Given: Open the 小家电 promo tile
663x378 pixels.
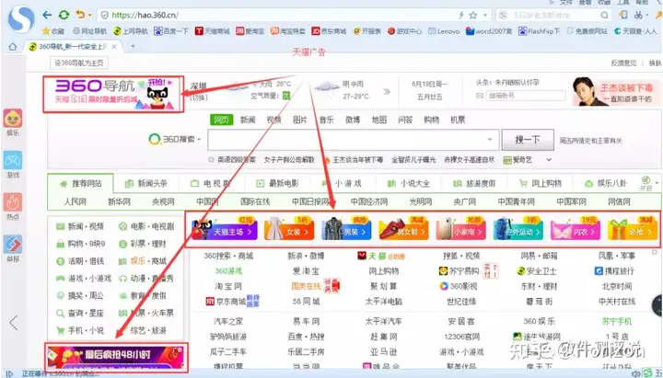Looking at the screenshot, I should [461, 230].
